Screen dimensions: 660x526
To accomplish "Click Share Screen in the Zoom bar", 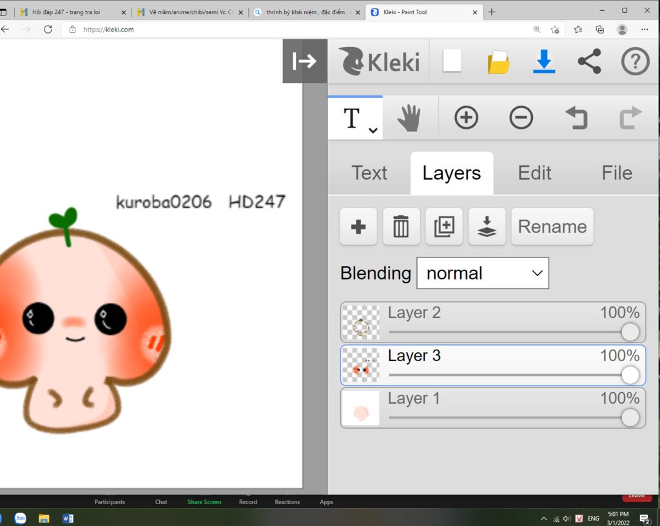I will (x=204, y=502).
